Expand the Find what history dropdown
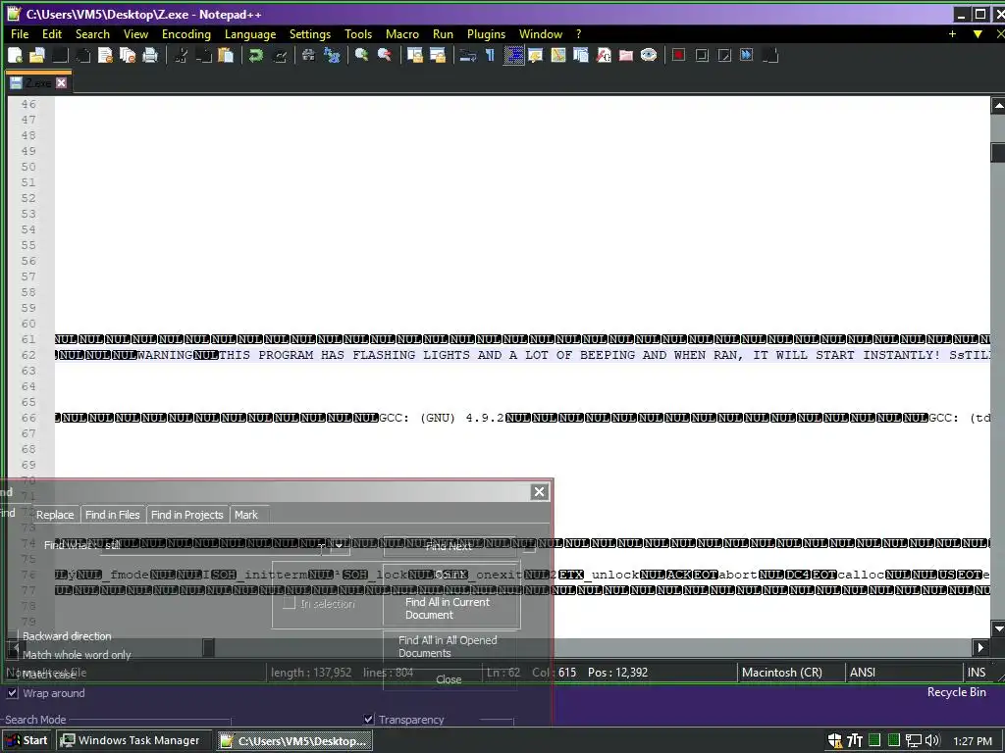This screenshot has width=1005, height=753. 339,545
